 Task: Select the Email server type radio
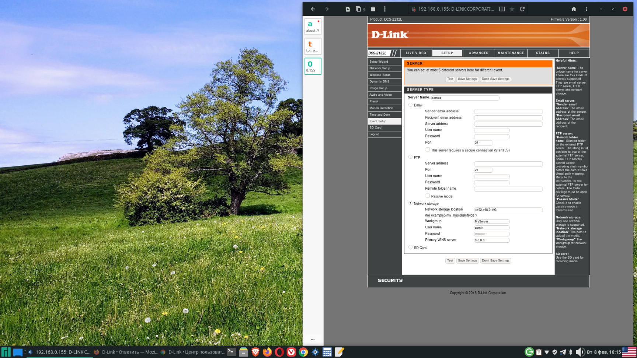point(410,105)
